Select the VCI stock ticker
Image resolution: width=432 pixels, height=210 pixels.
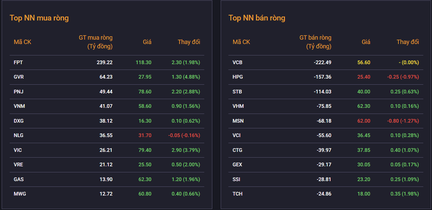tap(237, 135)
